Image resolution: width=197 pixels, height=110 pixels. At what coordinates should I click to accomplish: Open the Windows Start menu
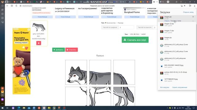[2, 108]
